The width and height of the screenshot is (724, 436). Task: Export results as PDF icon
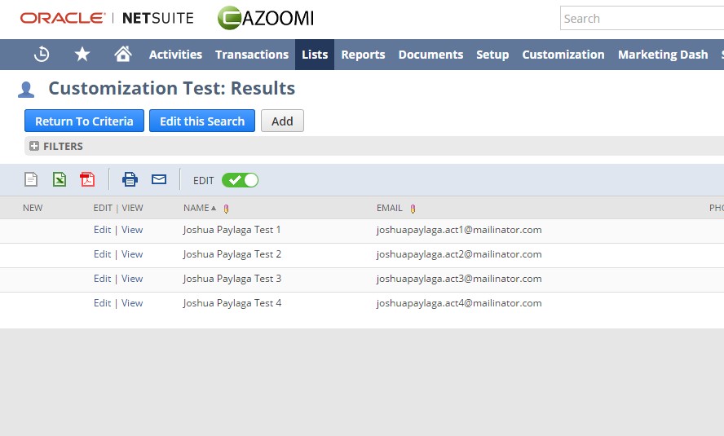87,179
